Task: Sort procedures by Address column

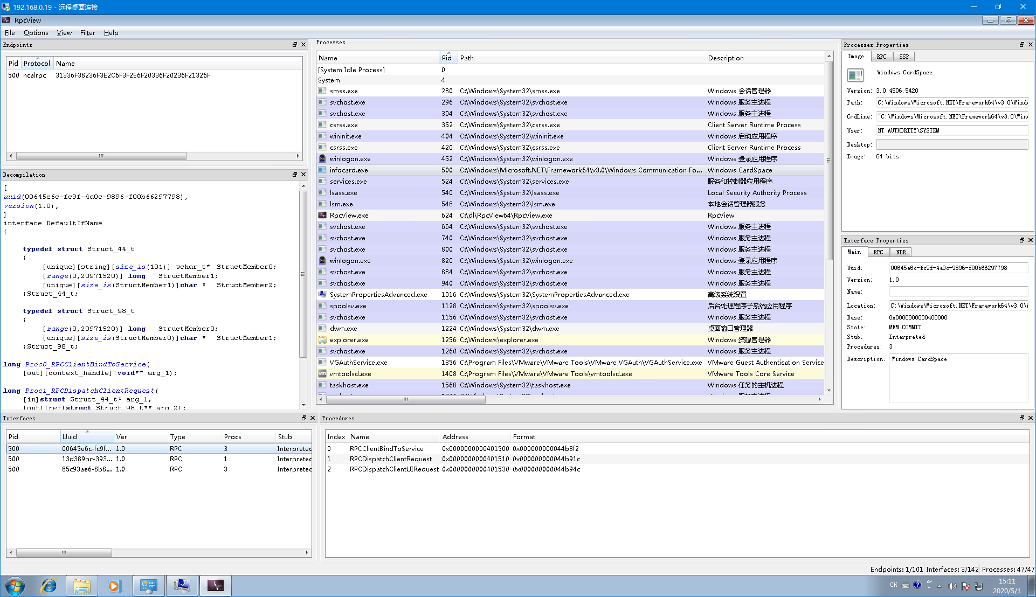Action: (475, 437)
